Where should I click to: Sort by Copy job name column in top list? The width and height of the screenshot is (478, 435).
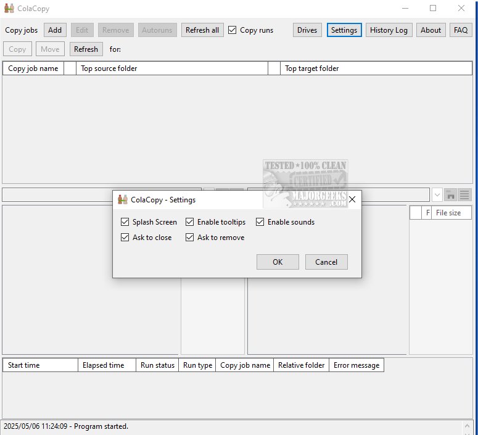(33, 68)
